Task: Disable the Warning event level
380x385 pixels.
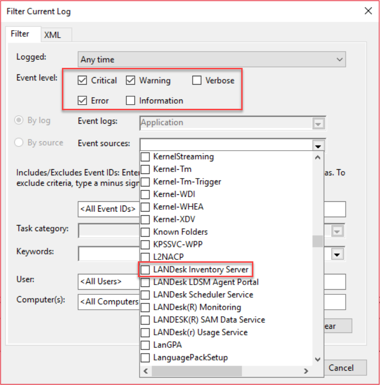Action: point(131,80)
